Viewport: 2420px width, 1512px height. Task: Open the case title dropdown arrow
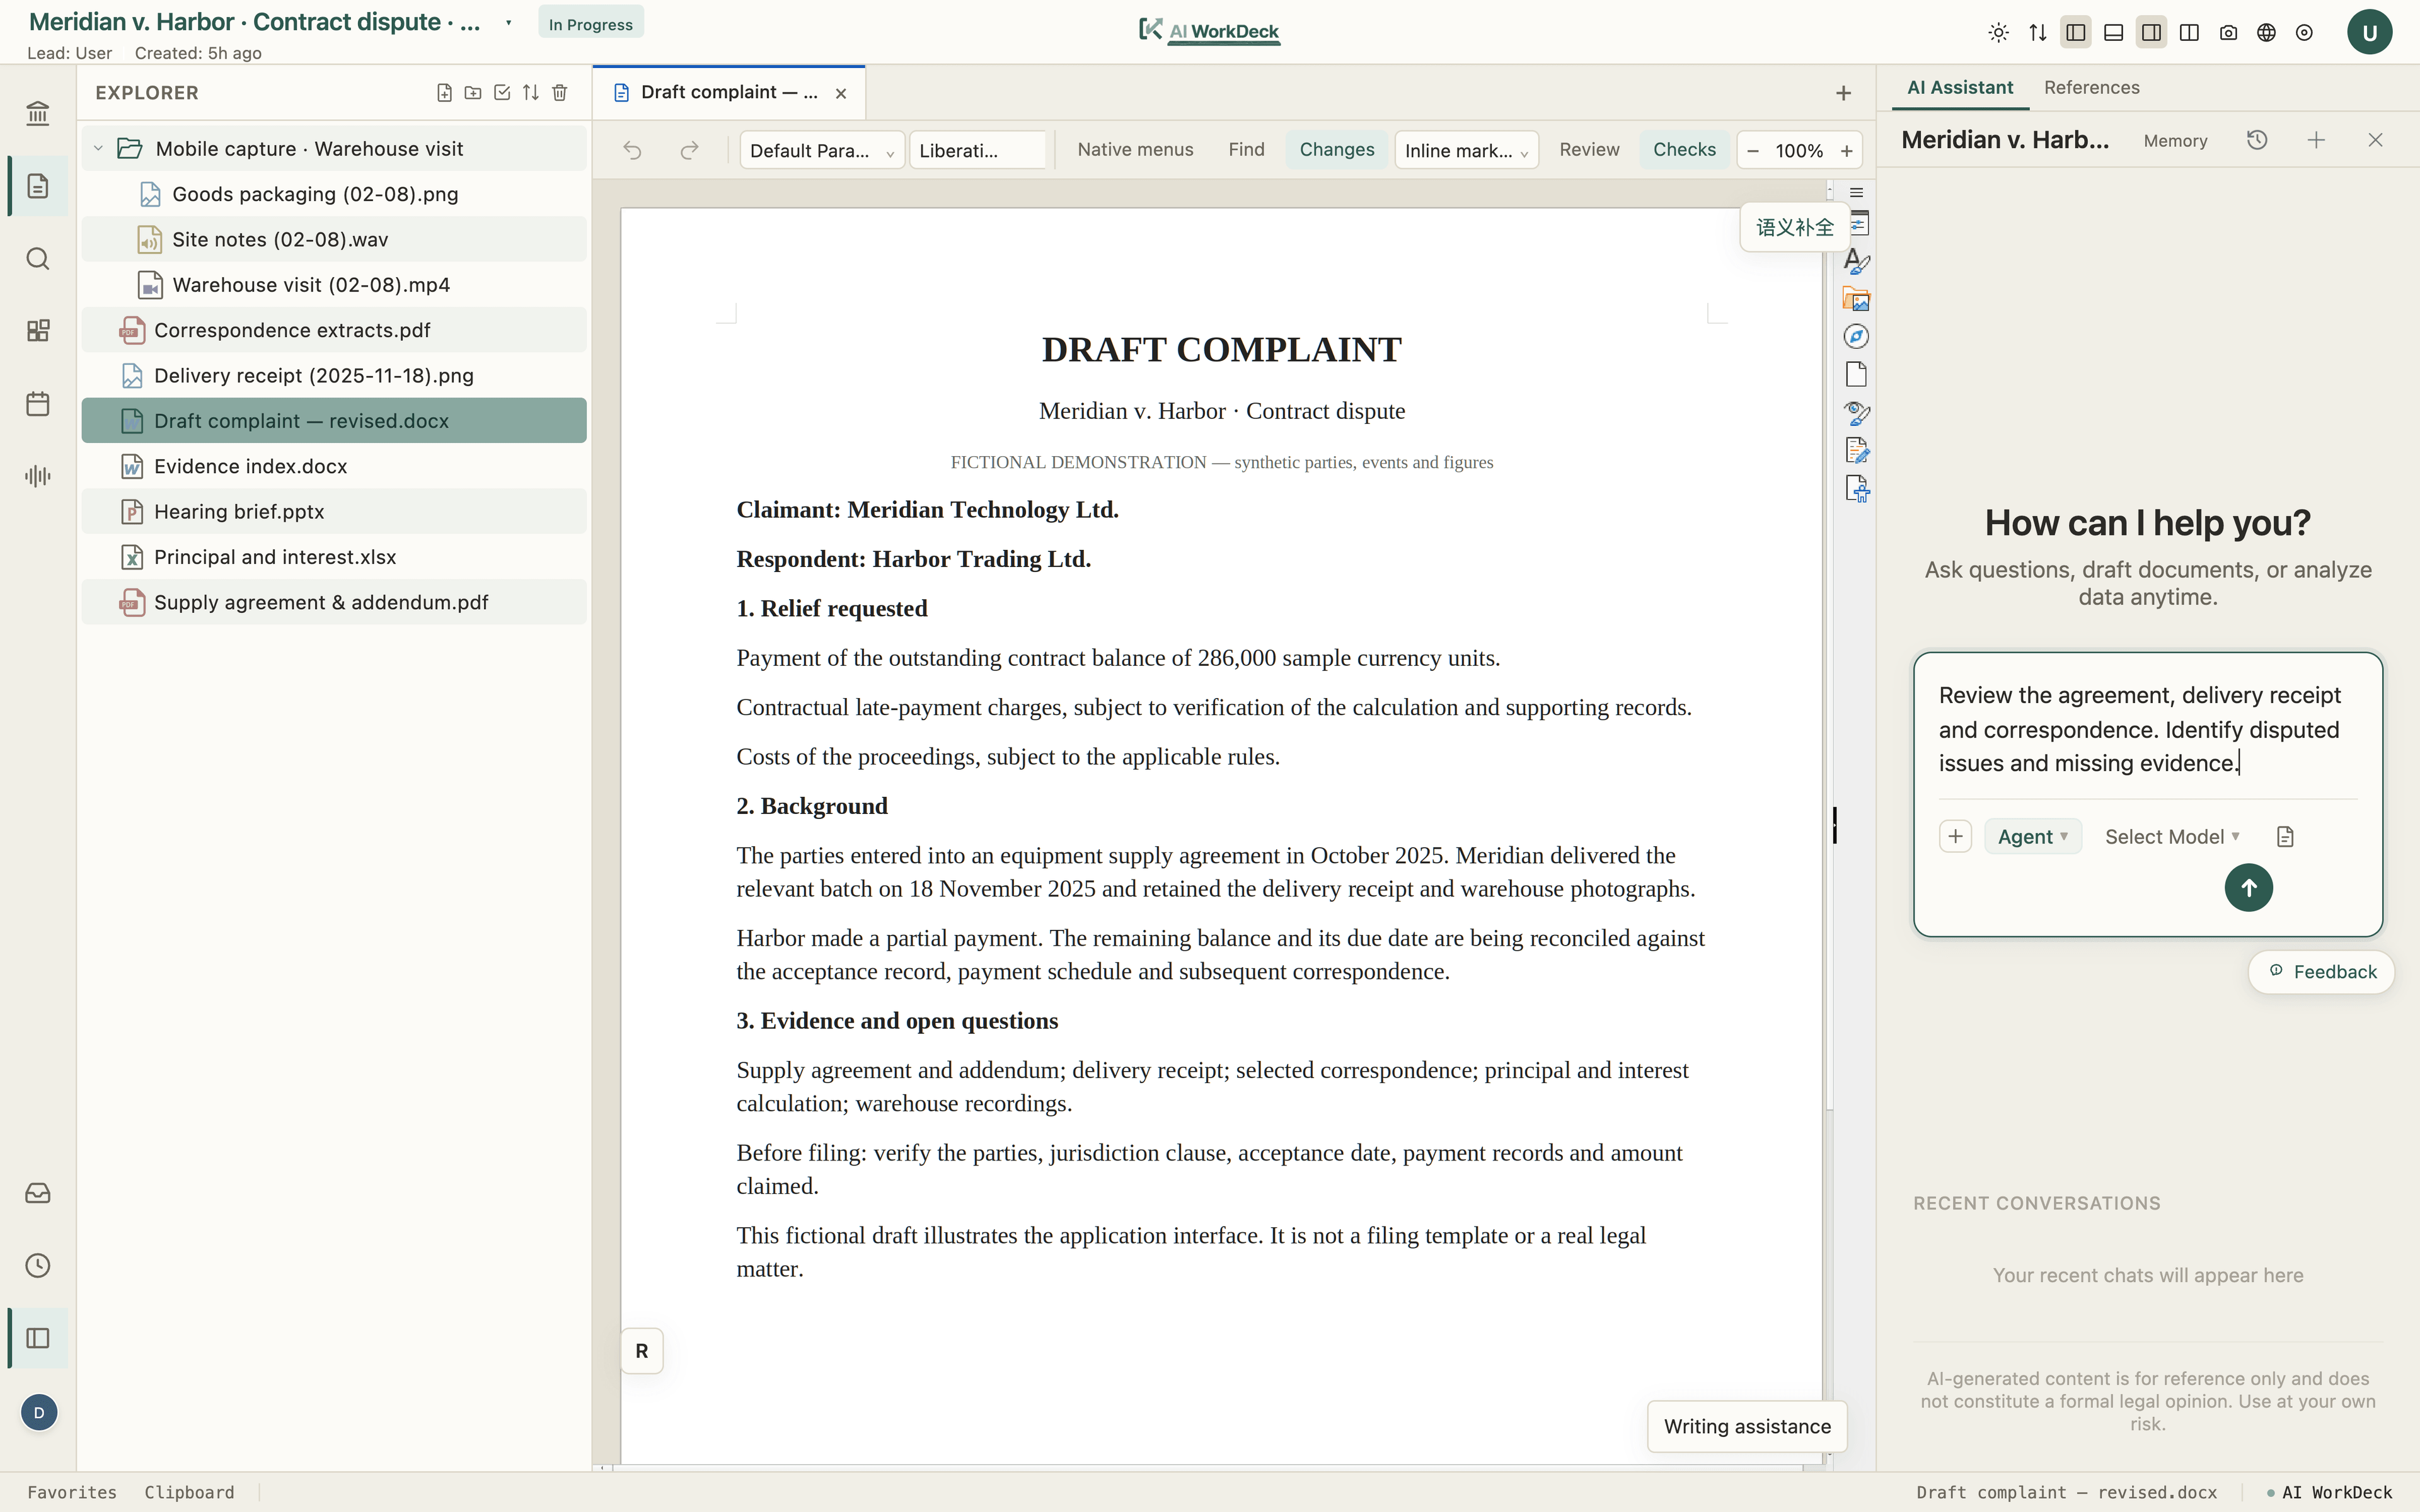click(x=508, y=23)
